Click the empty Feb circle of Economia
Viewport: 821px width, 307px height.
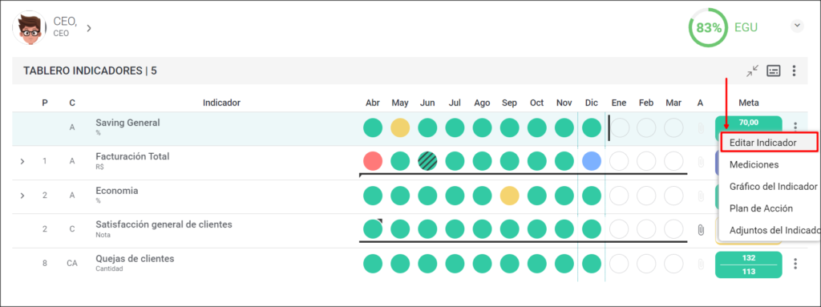coord(647,196)
